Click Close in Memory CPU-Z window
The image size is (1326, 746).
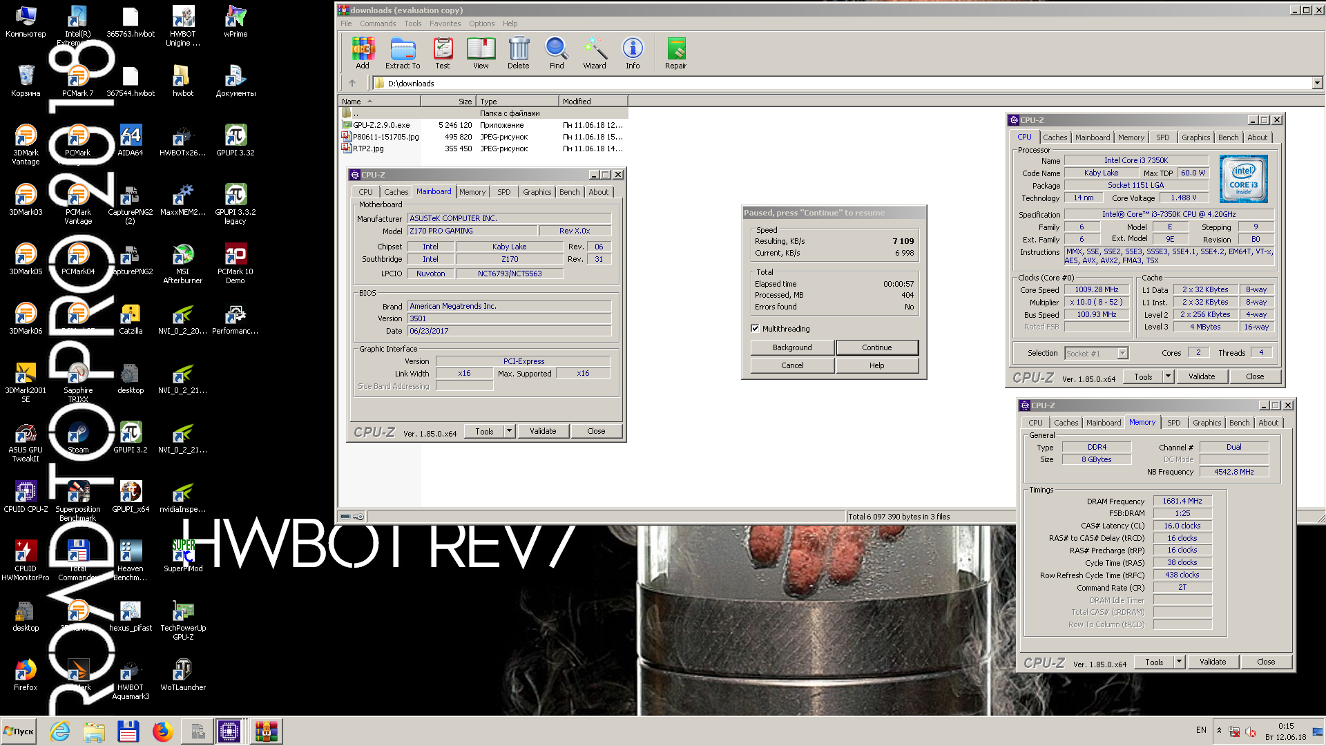1266,662
